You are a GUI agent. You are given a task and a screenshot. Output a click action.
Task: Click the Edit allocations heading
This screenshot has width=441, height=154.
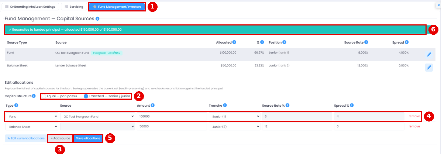pyautogui.click(x=19, y=82)
